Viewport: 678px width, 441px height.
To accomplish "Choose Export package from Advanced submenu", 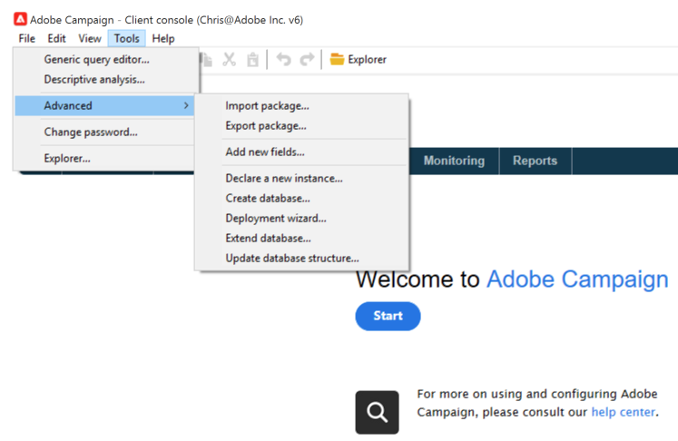I will pyautogui.click(x=302, y=126).
